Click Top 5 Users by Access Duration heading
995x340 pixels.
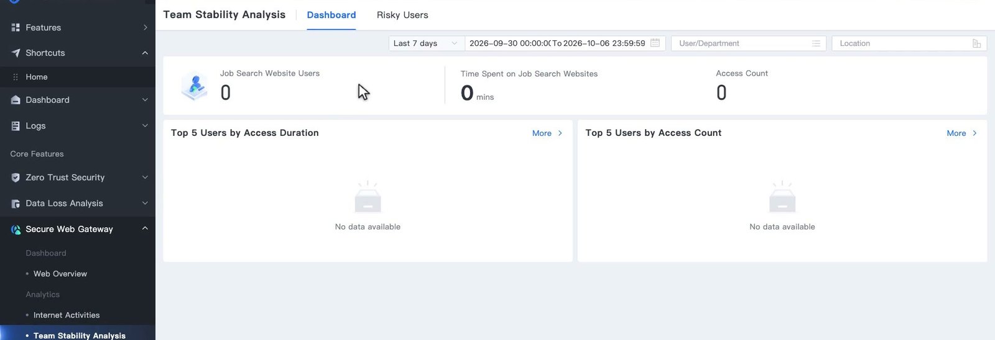point(245,133)
